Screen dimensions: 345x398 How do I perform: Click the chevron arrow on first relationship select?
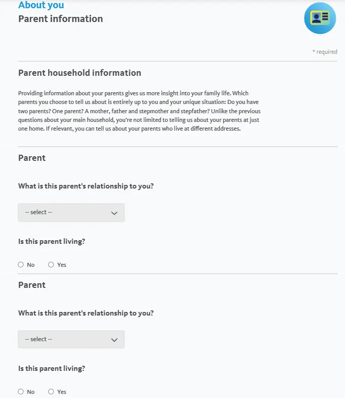point(114,213)
